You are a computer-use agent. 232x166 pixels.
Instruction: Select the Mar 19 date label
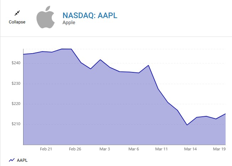[x=220, y=149]
